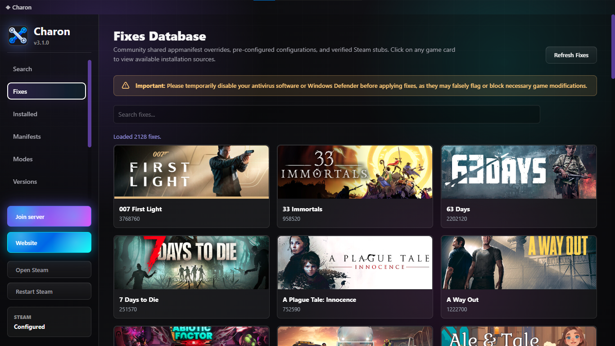The height and width of the screenshot is (346, 615).
Task: Open A Plague Tale: Innocence cover thumbnail
Action: click(355, 262)
